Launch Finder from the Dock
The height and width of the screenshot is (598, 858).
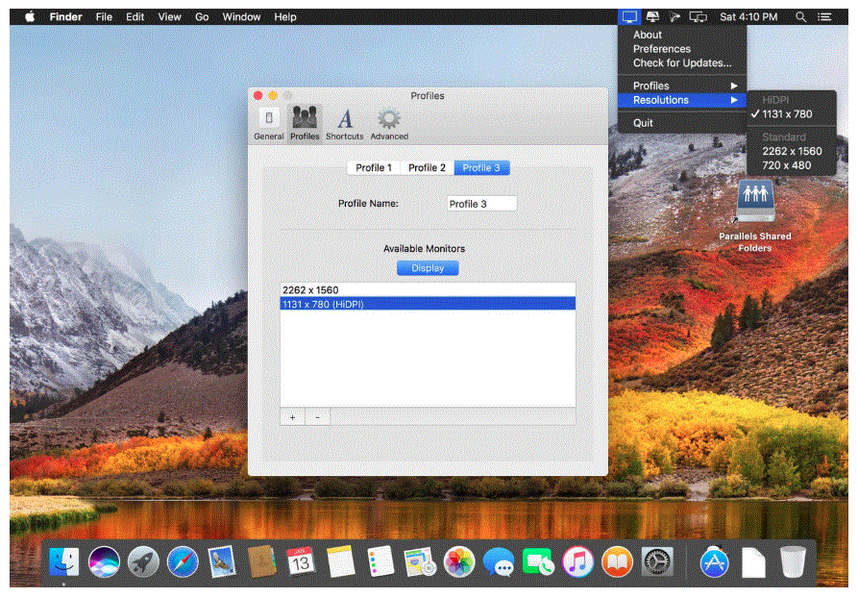tap(64, 561)
